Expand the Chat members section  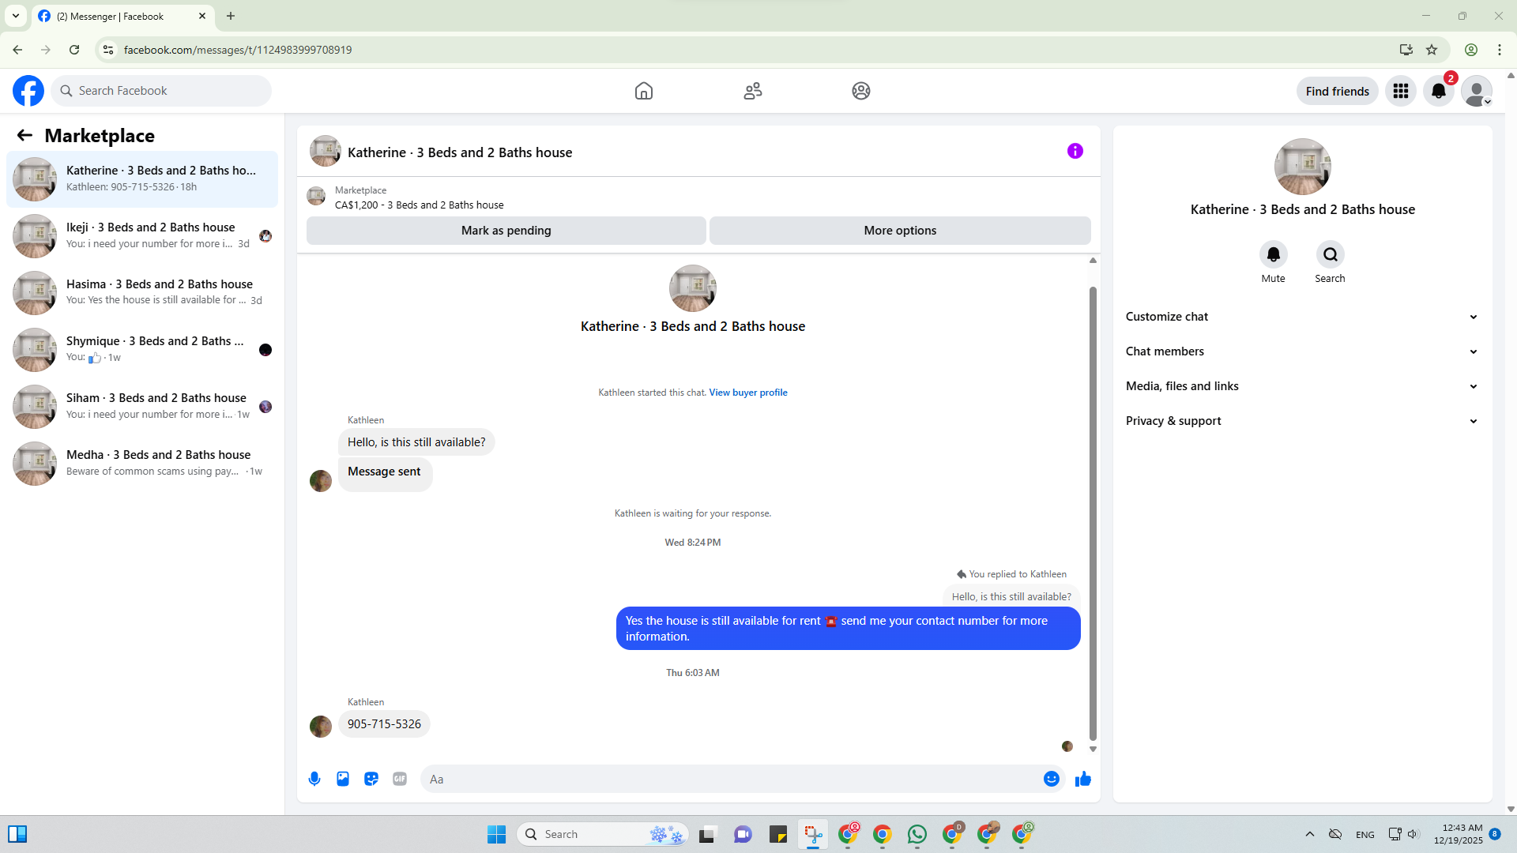(1301, 351)
